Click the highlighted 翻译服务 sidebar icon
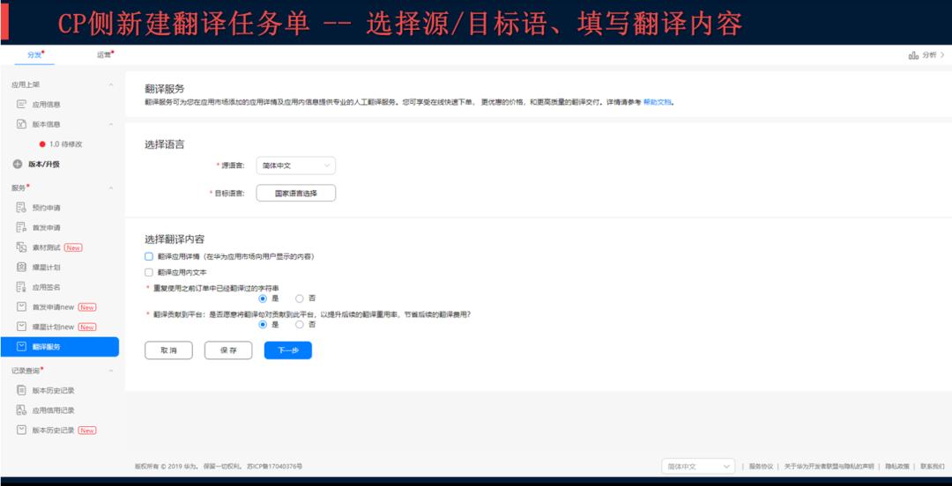The image size is (952, 486). tap(22, 346)
